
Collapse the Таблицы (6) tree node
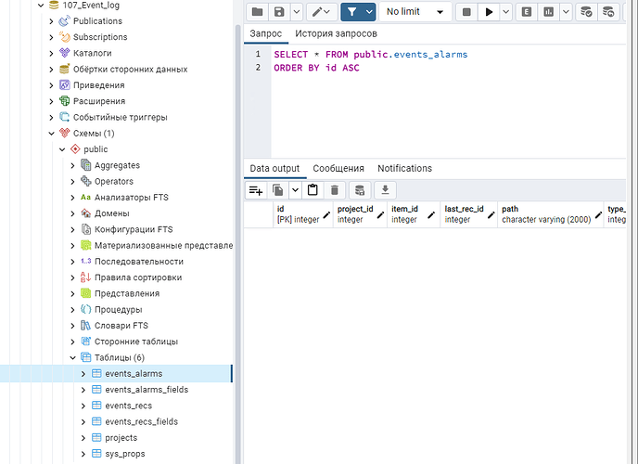pos(73,357)
